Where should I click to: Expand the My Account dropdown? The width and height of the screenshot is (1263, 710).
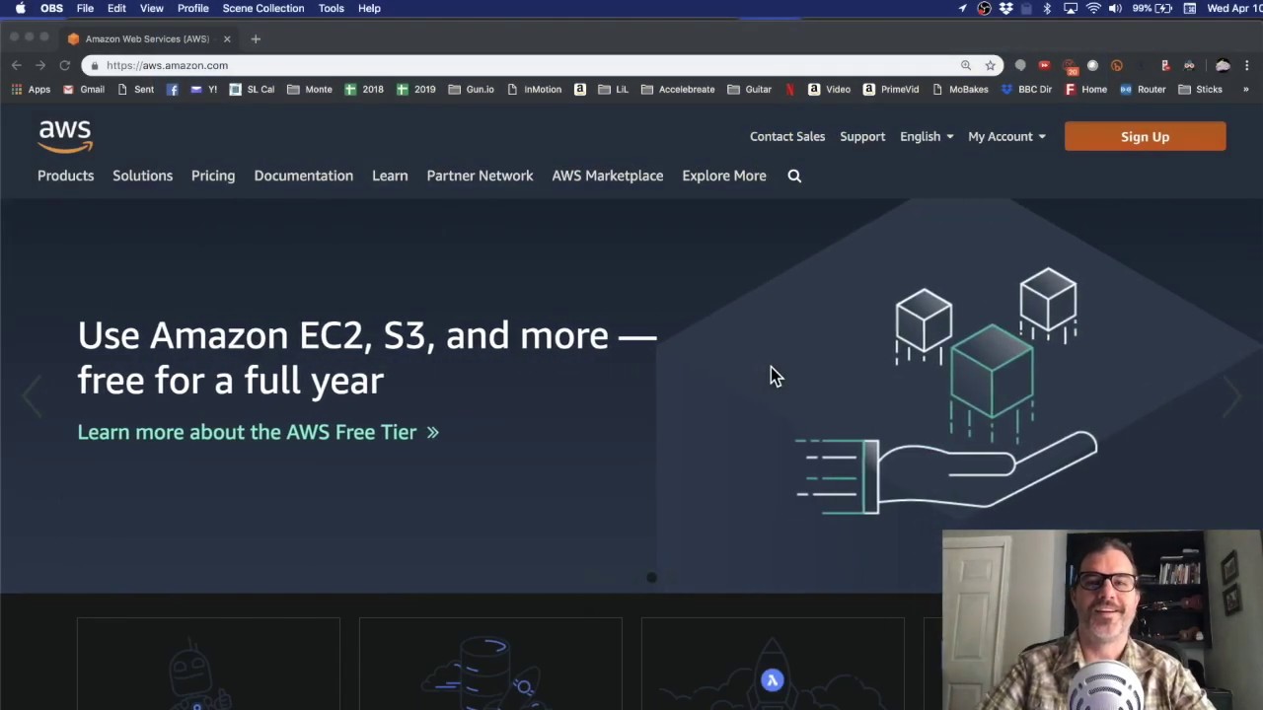tap(1006, 136)
